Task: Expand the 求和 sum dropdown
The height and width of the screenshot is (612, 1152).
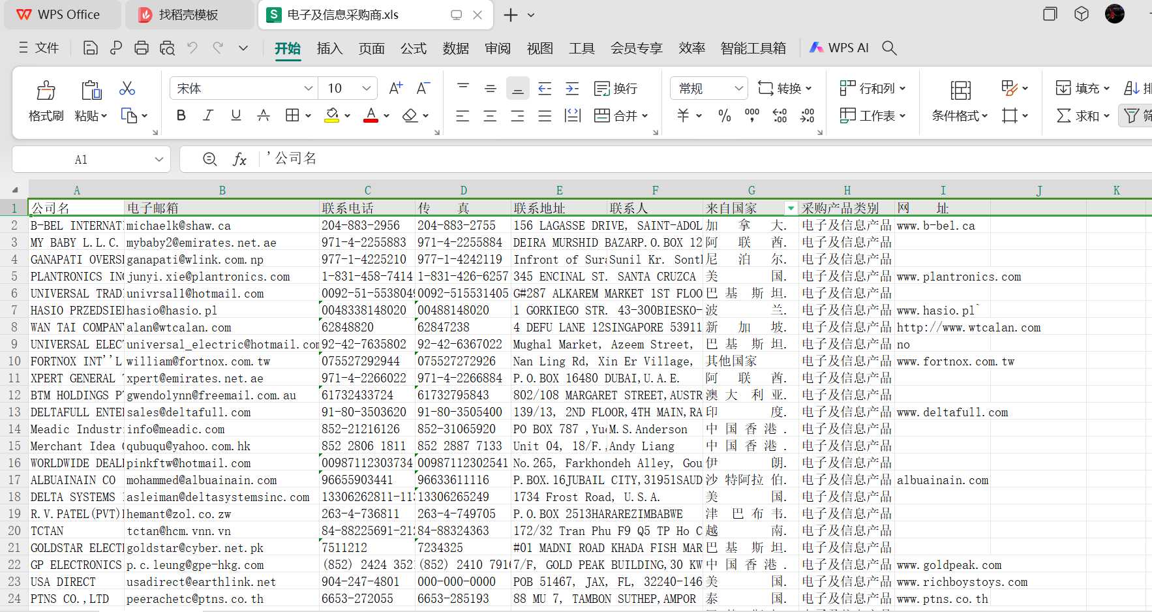Action: coord(1105,116)
